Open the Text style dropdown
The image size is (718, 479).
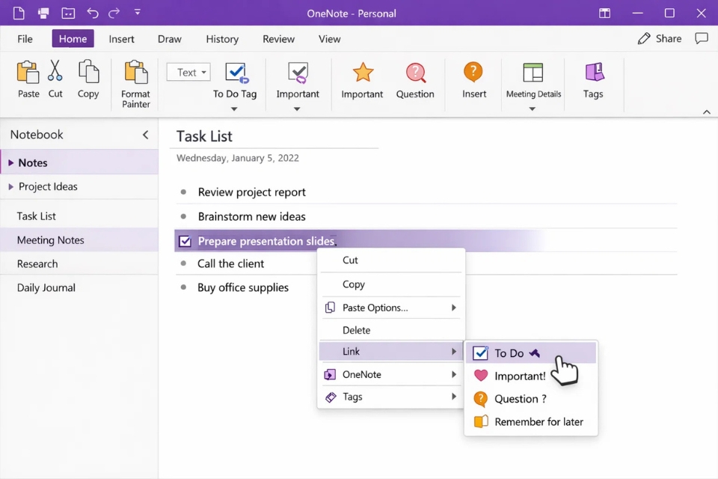(x=188, y=72)
